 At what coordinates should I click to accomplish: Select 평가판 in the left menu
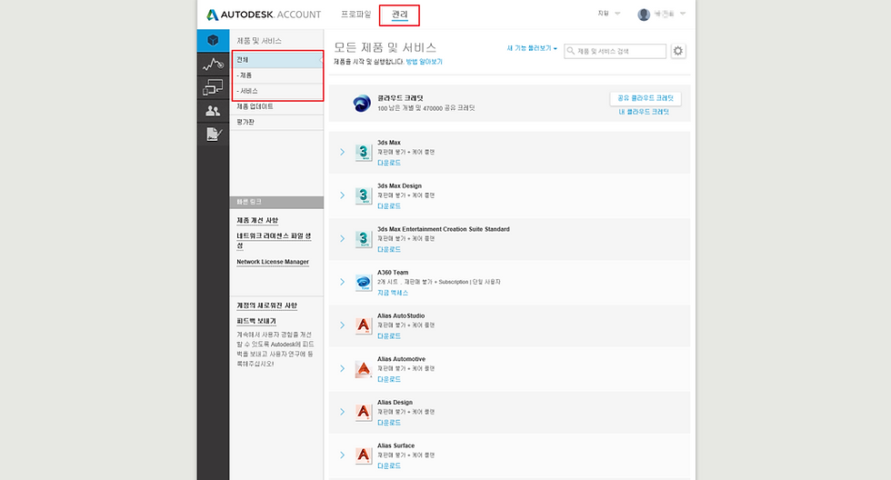(x=276, y=122)
